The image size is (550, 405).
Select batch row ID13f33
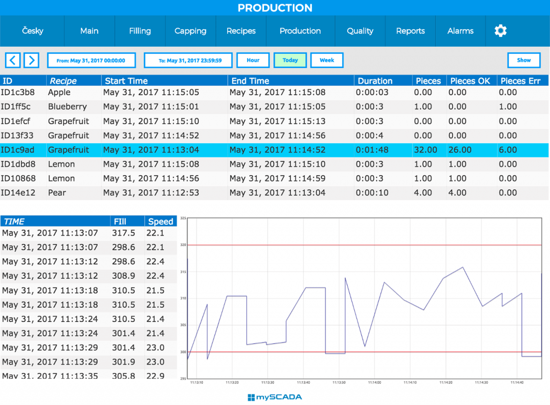(x=274, y=136)
